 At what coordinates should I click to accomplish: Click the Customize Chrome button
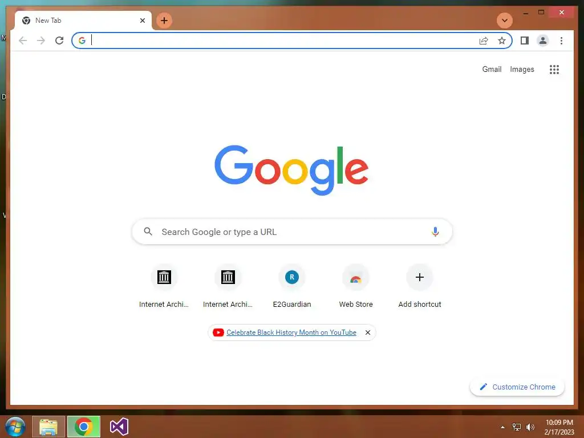tap(517, 387)
